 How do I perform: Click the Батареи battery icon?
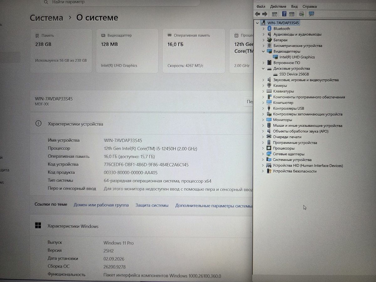(x=269, y=40)
